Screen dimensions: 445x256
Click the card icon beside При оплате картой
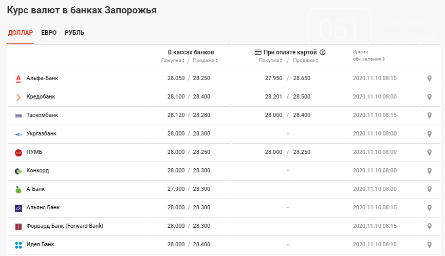(x=258, y=52)
